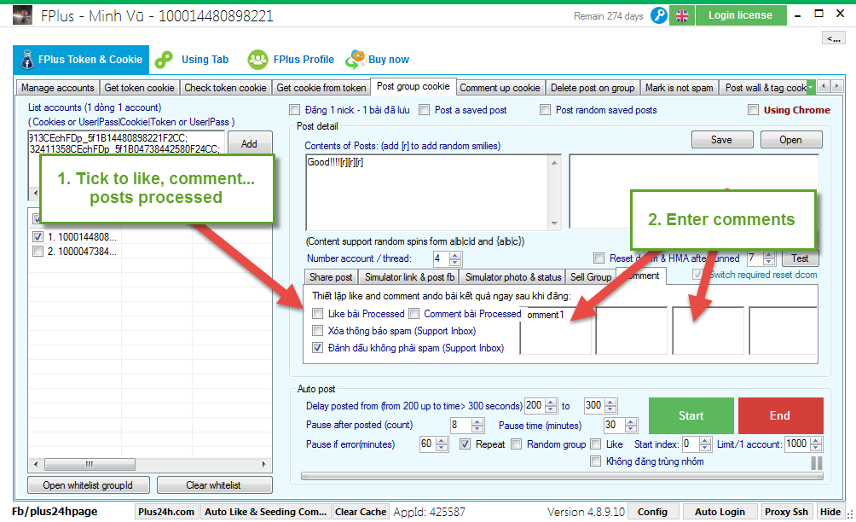
Task: Tick 'Không đăng trùng nhóm' checkbox
Action: tap(596, 461)
